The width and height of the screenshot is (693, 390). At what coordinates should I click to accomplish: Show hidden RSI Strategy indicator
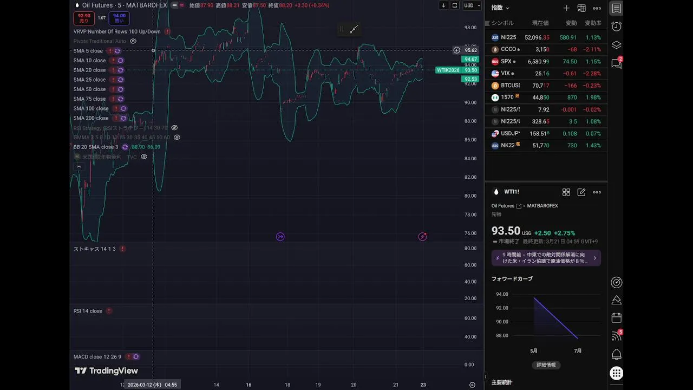[x=174, y=128]
